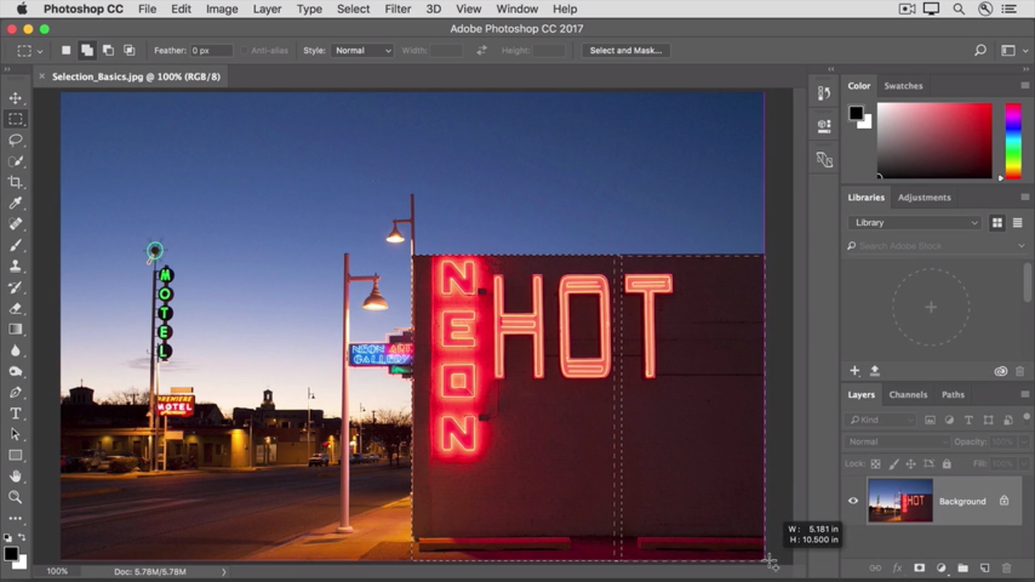The width and height of the screenshot is (1035, 582).
Task: Select the Move tool
Action: (15, 98)
